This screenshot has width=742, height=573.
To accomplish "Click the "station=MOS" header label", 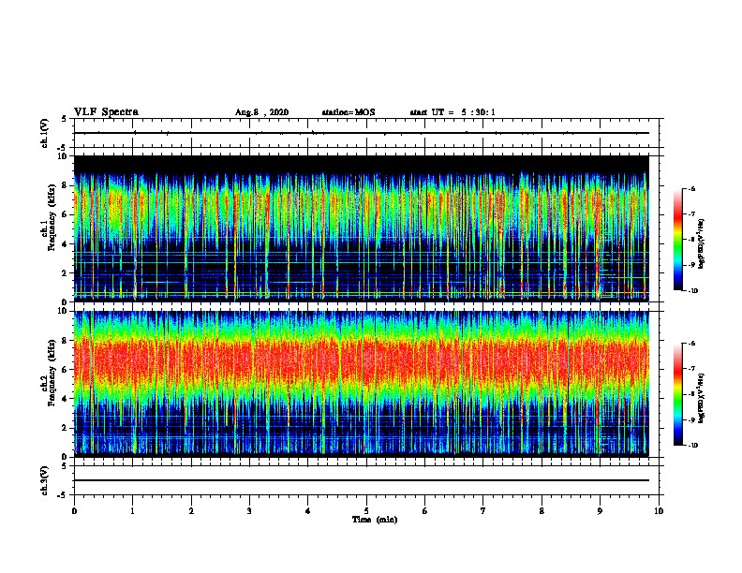I will pyautogui.click(x=349, y=112).
